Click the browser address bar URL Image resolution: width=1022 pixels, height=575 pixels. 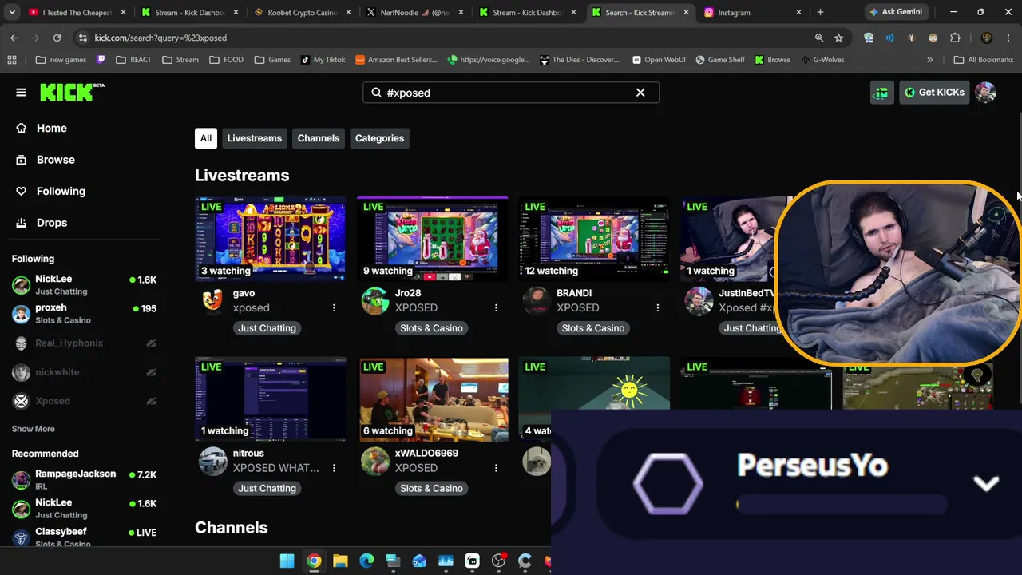160,38
